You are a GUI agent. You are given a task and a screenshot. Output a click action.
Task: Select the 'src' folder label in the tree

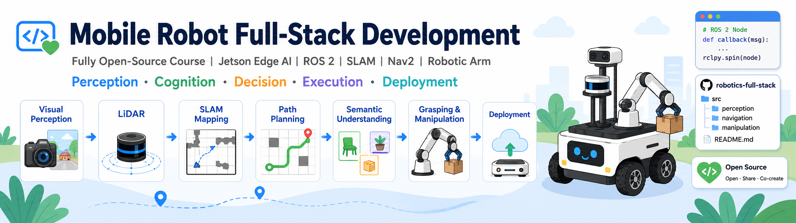pos(716,99)
